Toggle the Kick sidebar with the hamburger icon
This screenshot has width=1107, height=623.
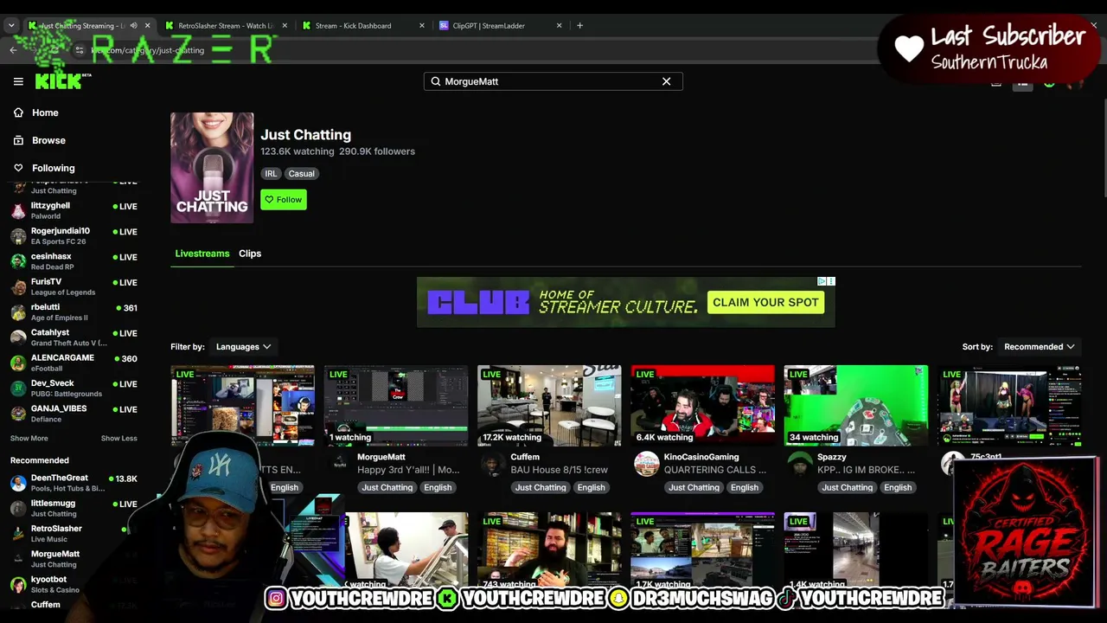click(x=18, y=81)
